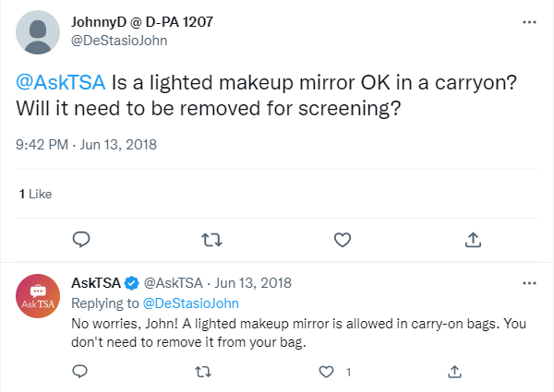The image size is (554, 392).
Task: Share the AskTSA reply tweet
Action: pos(454,372)
